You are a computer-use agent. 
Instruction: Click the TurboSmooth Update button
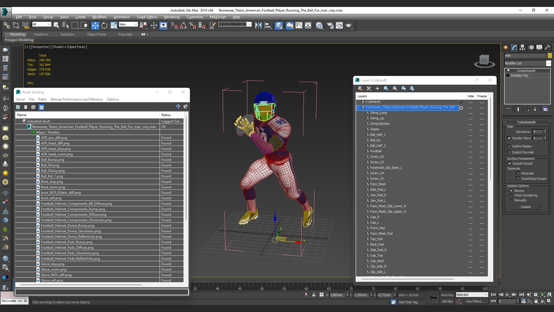(x=526, y=207)
